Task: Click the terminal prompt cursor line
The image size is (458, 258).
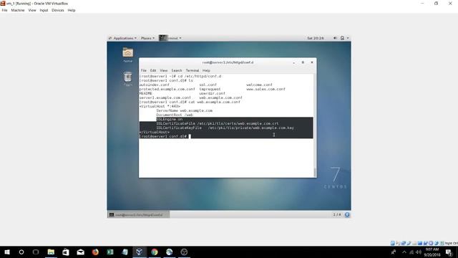Action: point(165,137)
